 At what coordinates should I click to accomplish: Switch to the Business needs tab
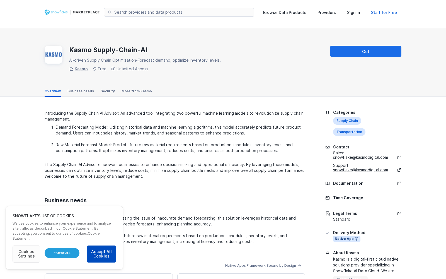point(81,91)
